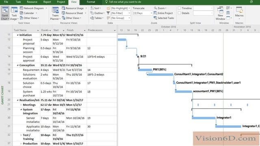Enable the Details checkbox
This screenshot has height=146, width=260.
pyautogui.click(x=180, y=13)
